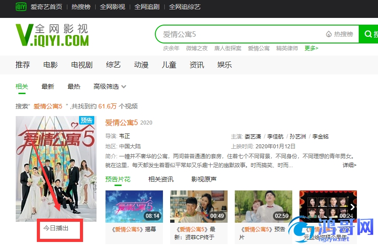Go to 娱乐 category
Viewport: 378px width, 246px height.
pos(224,65)
